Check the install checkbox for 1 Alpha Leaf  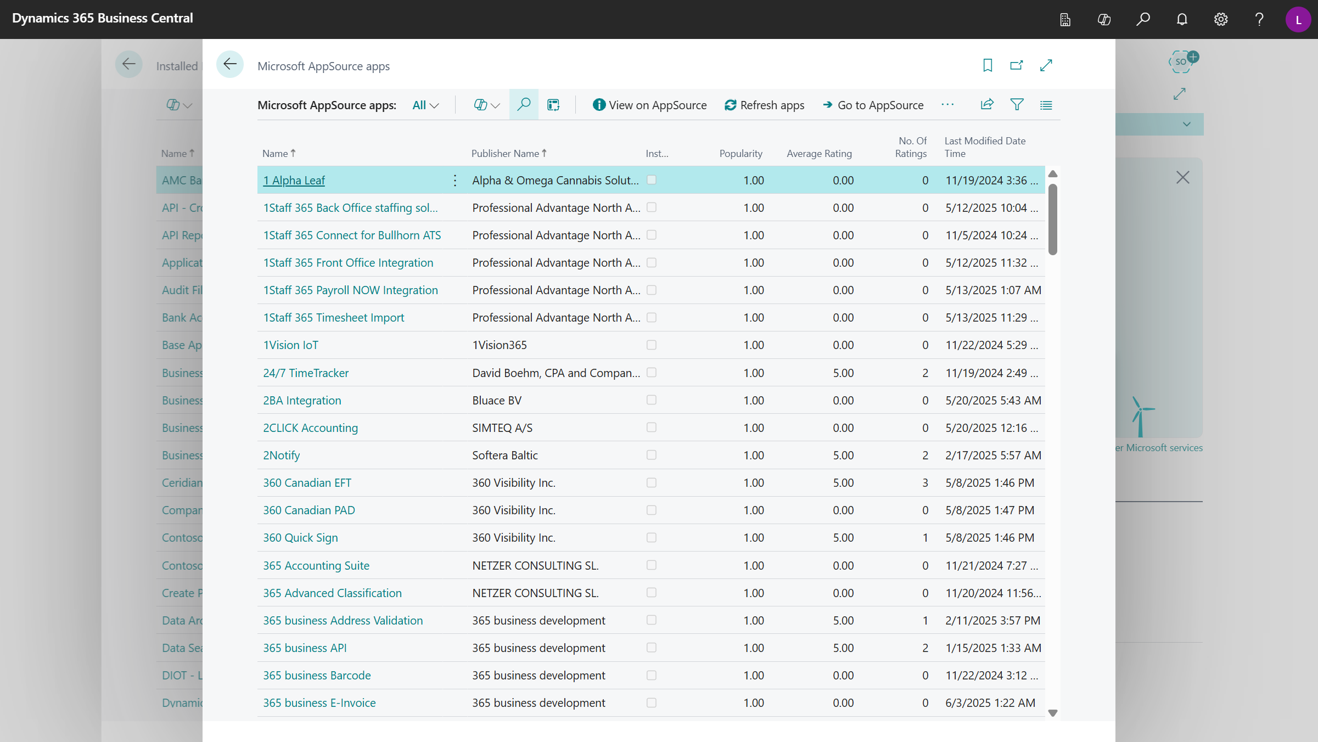click(x=652, y=179)
